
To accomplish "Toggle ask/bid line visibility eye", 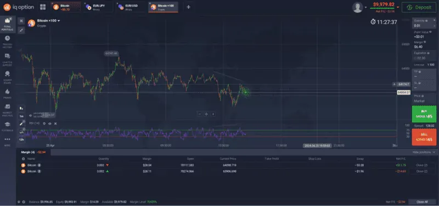I will point(31,115).
